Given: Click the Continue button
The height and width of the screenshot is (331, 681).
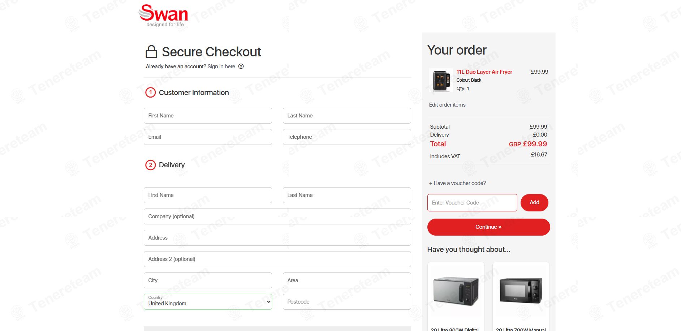Looking at the screenshot, I should pos(488,227).
